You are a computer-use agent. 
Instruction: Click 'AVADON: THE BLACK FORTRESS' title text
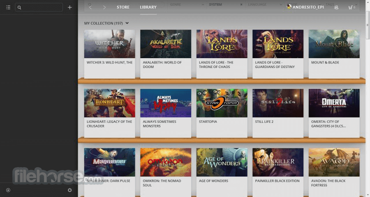tap(328, 183)
